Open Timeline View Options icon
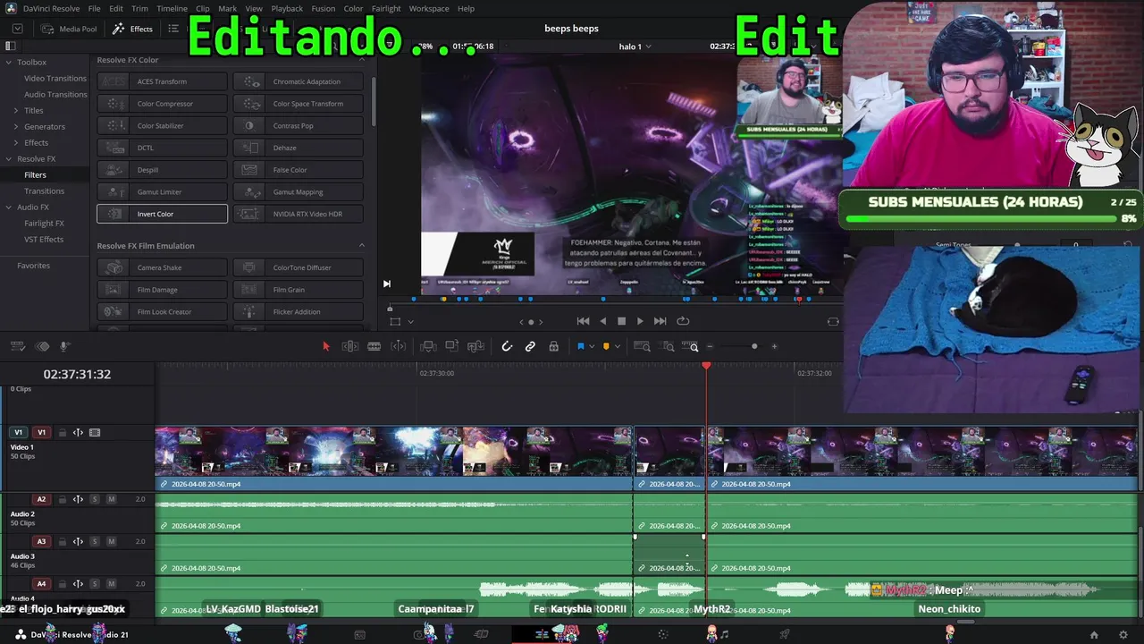This screenshot has width=1144, height=644. 18,346
